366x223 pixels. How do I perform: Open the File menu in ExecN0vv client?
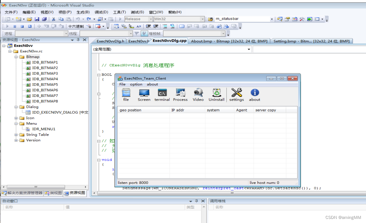coord(122,84)
